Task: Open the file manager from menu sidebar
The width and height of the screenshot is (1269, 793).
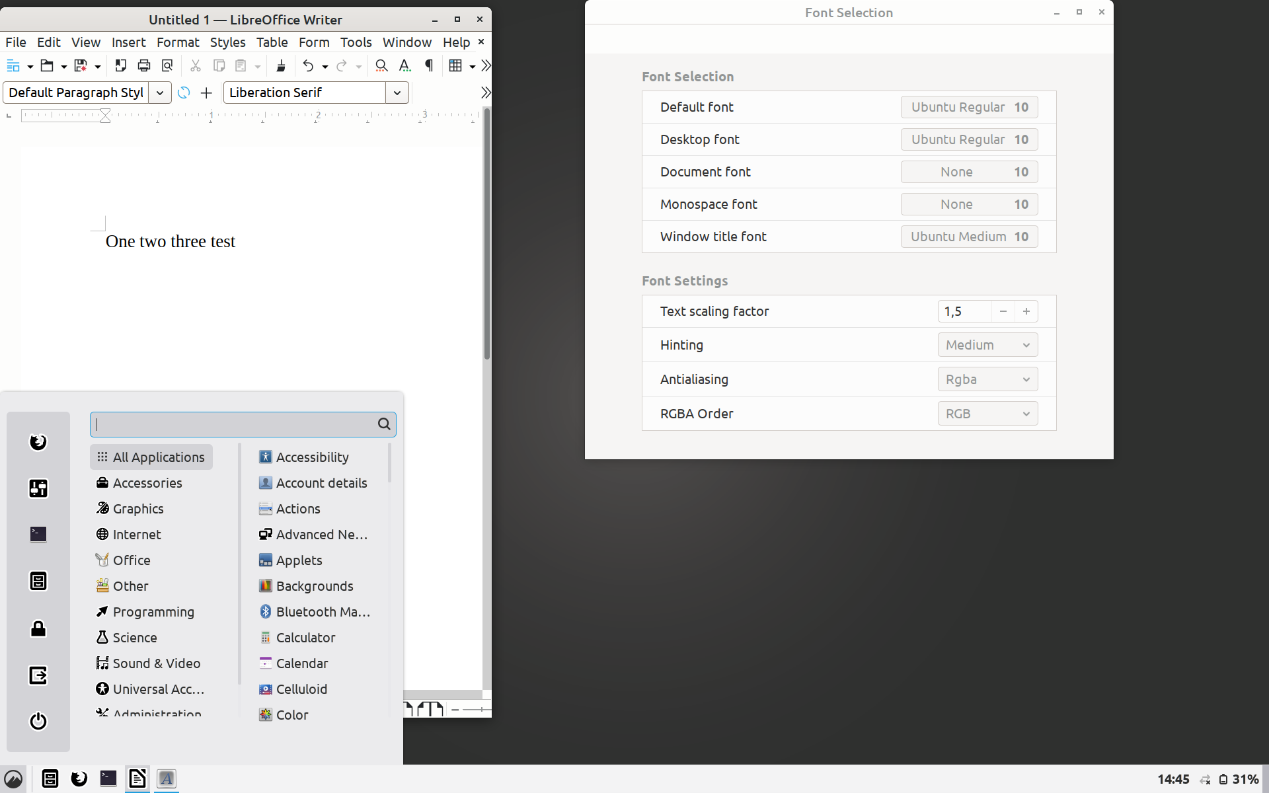Action: pos(38,581)
